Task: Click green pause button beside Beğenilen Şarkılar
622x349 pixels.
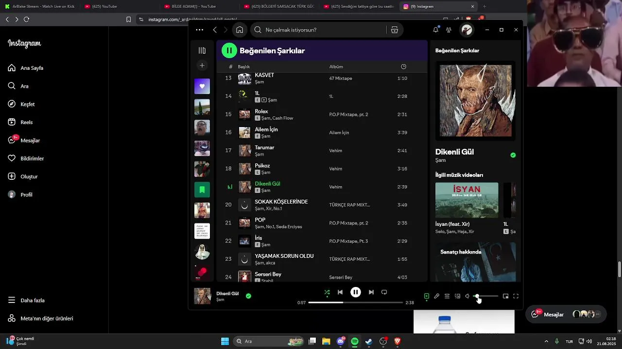Action: [x=229, y=50]
